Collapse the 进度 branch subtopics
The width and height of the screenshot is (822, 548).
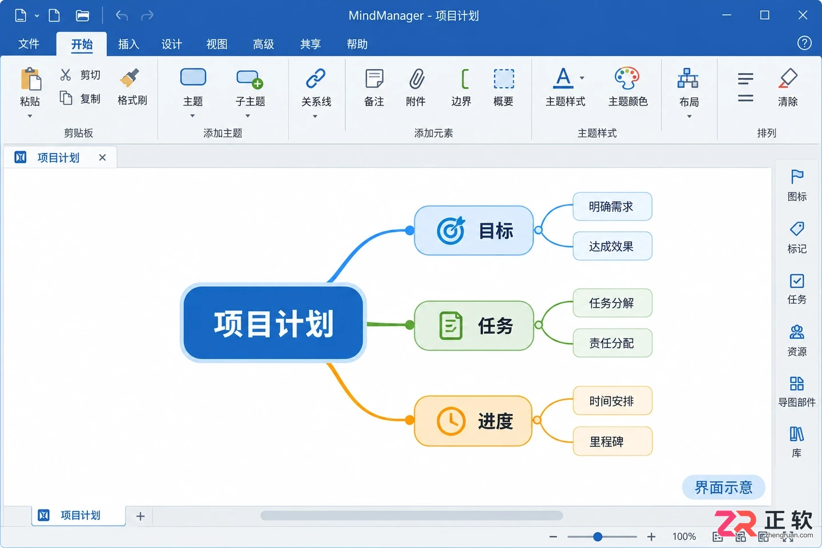(537, 420)
